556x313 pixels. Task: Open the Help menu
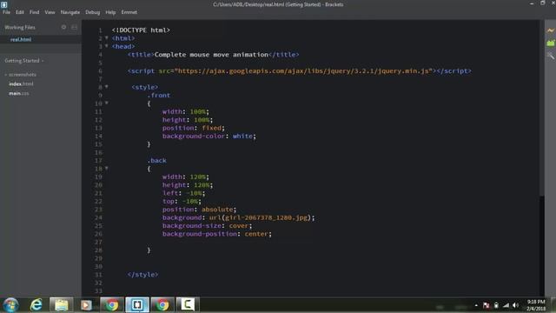pyautogui.click(x=110, y=12)
